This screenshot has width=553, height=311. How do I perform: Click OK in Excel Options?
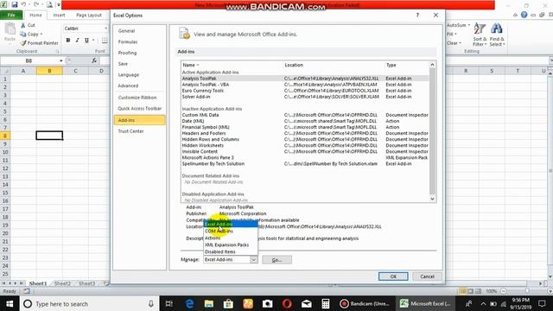(x=393, y=276)
